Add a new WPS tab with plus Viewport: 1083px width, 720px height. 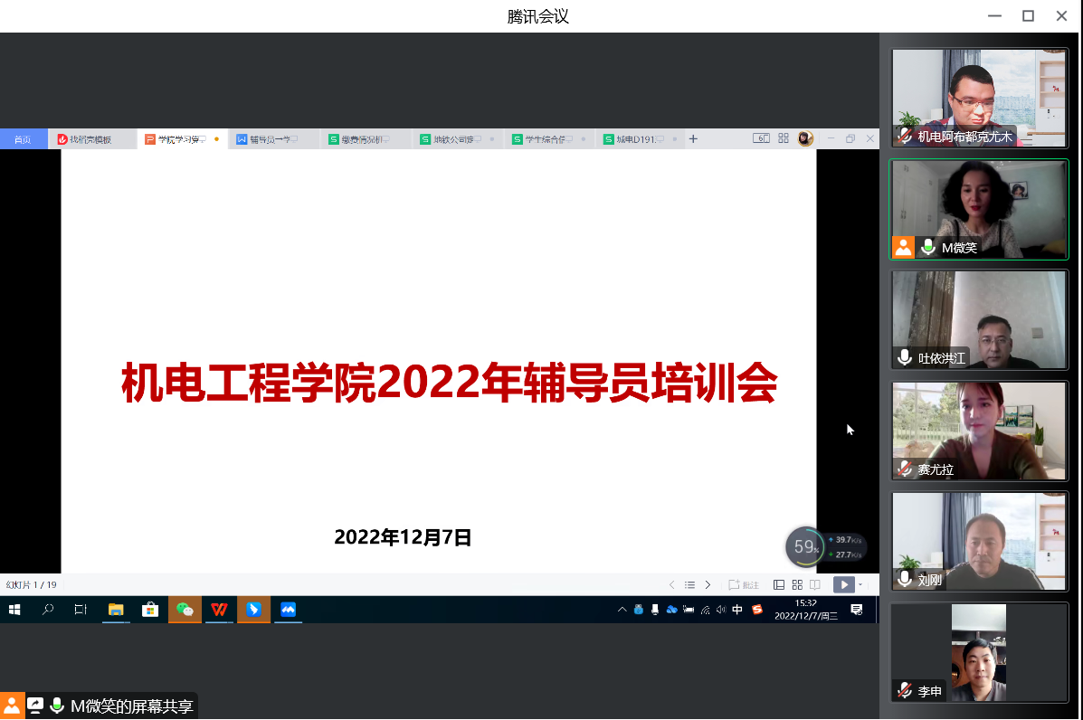coord(693,138)
